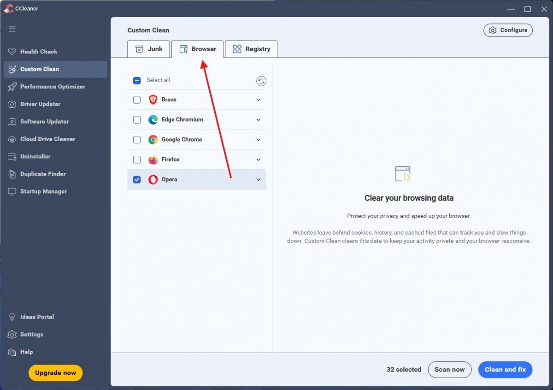Open Cloud Drive Cleaner icon
553x390 pixels.
click(12, 139)
